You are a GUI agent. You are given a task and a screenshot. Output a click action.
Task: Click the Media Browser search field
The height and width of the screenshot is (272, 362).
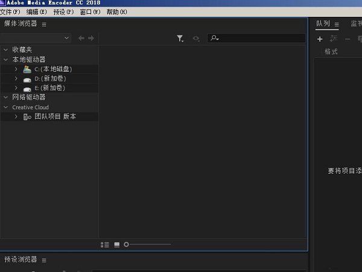click(259, 39)
